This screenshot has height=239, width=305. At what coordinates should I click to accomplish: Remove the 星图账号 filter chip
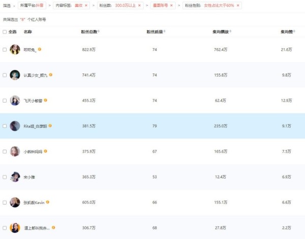172,5
